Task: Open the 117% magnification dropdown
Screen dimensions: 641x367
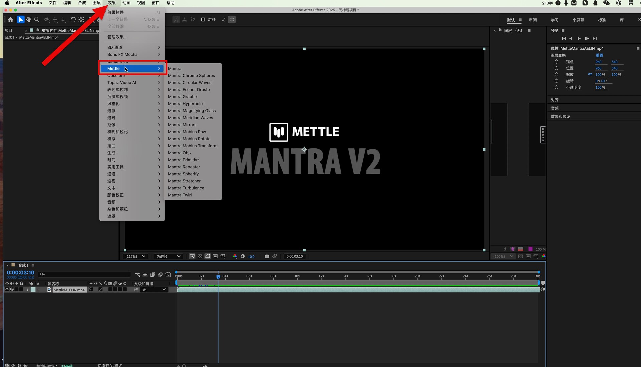Action: pyautogui.click(x=135, y=256)
